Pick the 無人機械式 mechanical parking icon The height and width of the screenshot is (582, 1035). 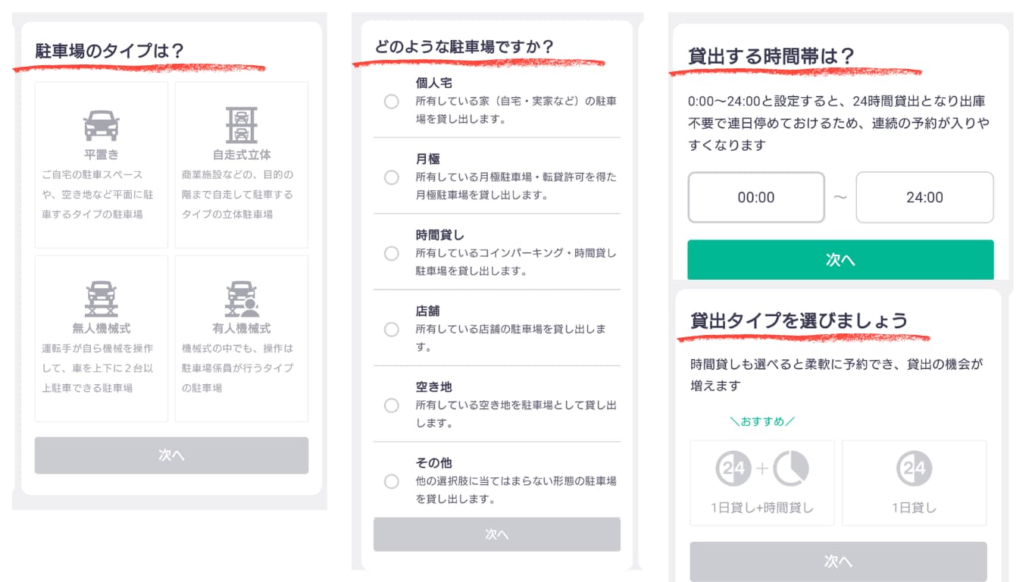(101, 299)
